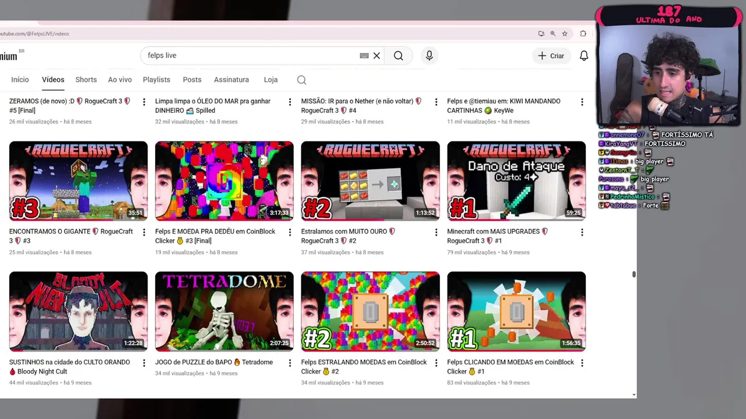
Task: Clear the search text with the X icon
Action: click(376, 56)
